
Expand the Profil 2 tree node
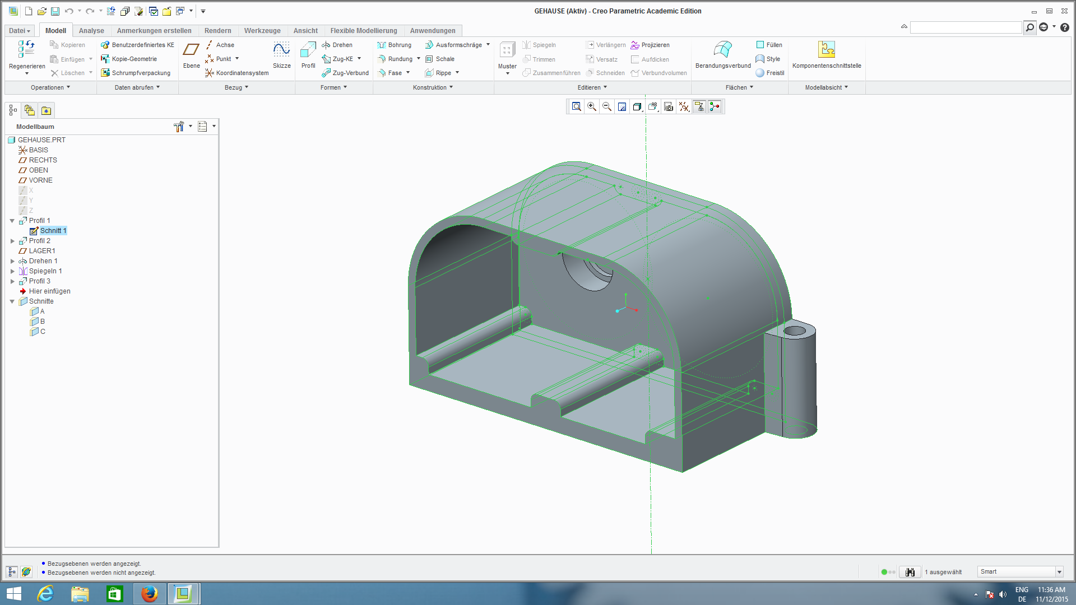(x=12, y=241)
